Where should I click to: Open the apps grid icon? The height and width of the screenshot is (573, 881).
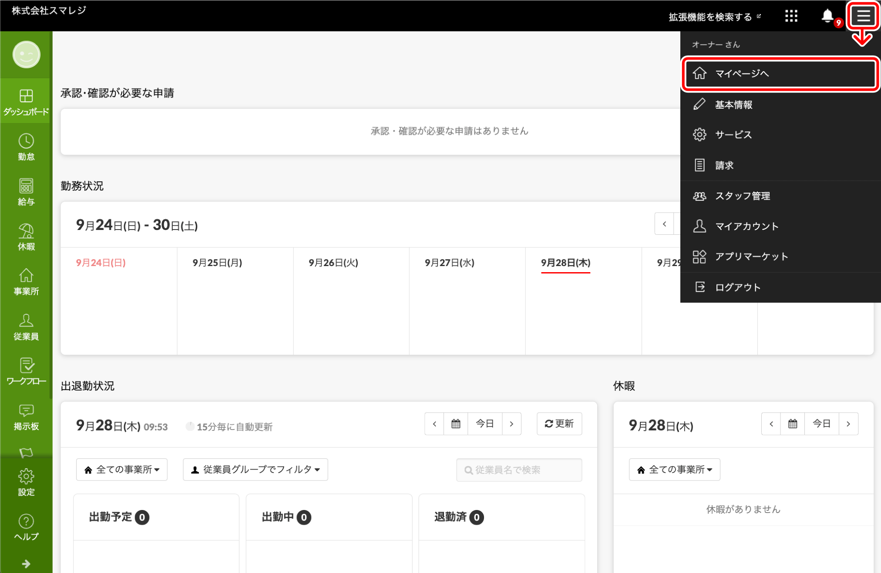point(791,16)
